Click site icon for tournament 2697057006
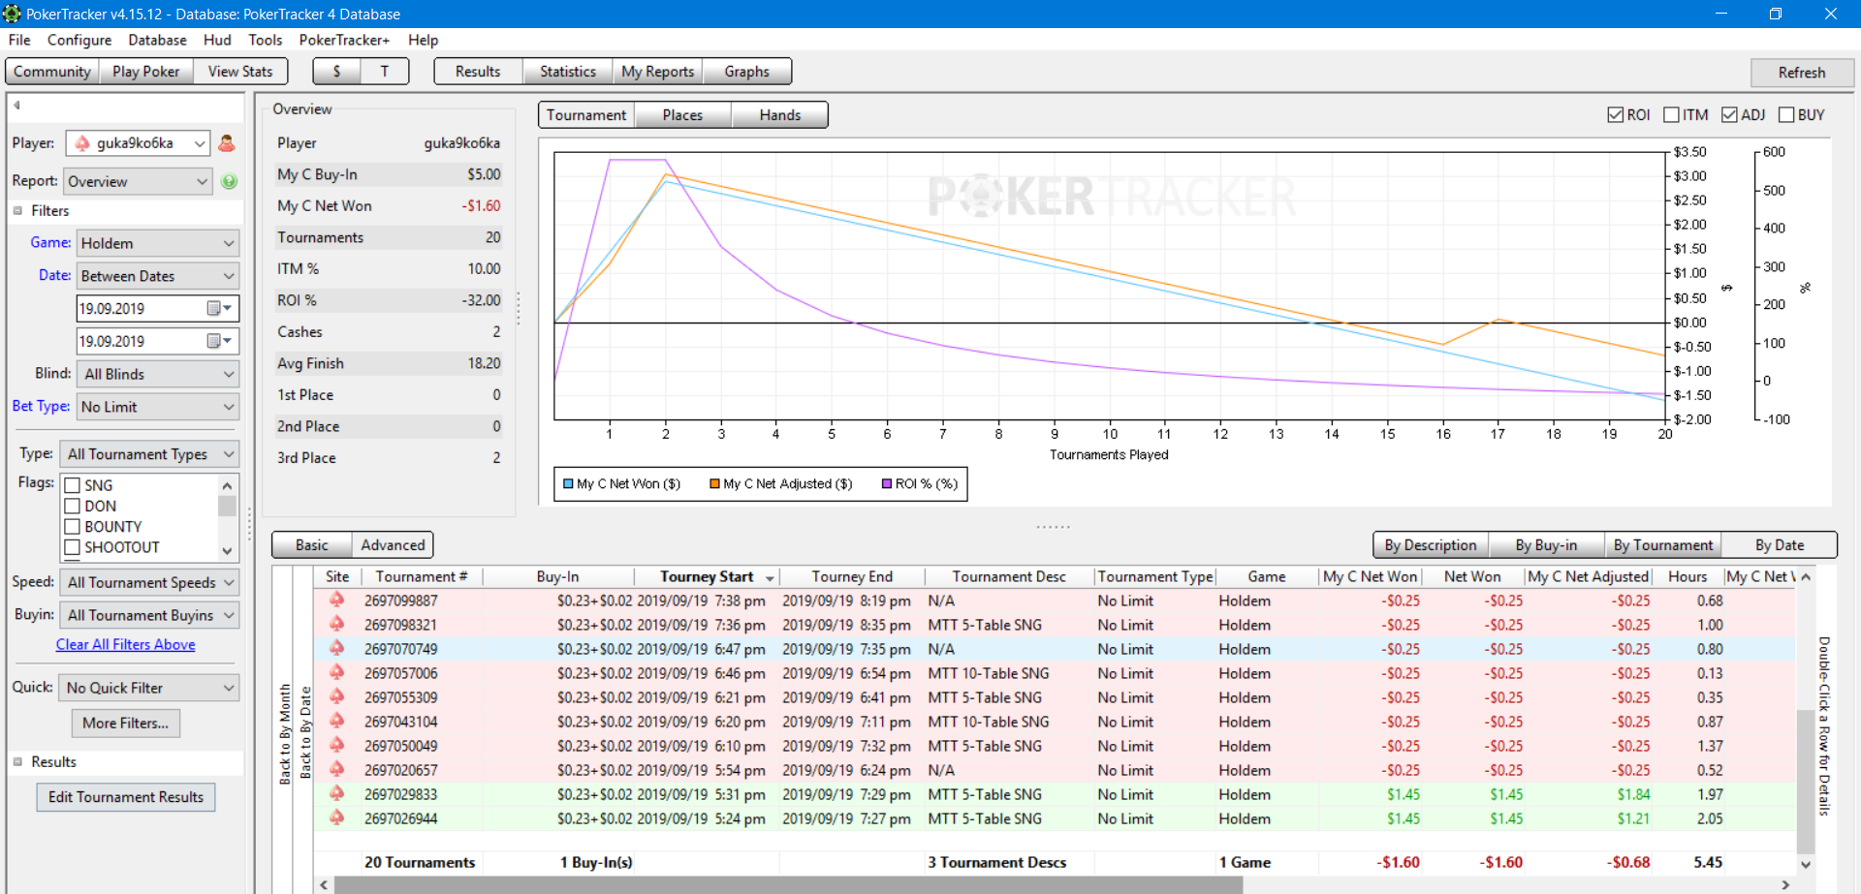1861x894 pixels. (x=336, y=673)
